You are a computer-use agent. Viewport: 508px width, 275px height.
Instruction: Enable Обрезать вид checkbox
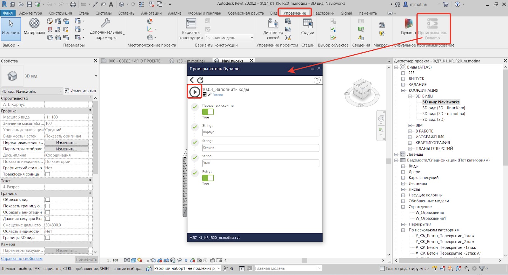tap(48, 200)
